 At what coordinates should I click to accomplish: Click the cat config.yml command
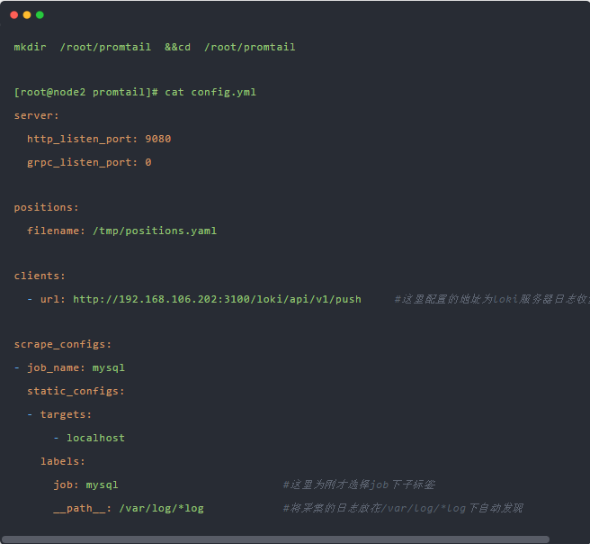point(210,93)
